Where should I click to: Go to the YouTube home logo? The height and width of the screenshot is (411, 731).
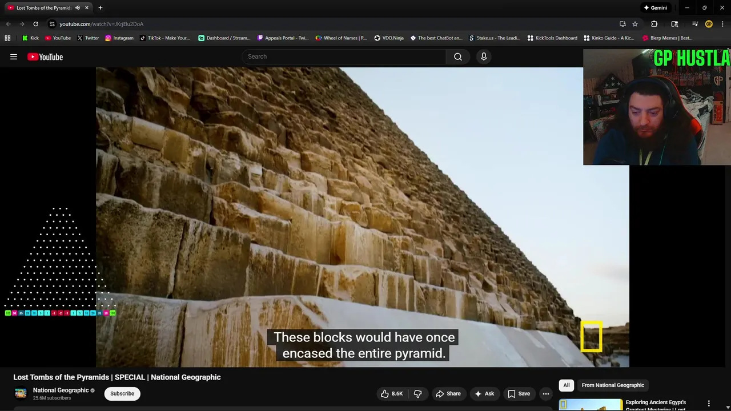point(45,57)
